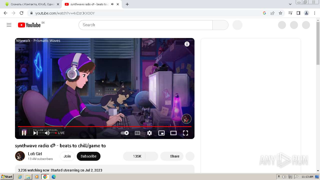The width and height of the screenshot is (320, 180).
Task: Mute the video player volume
Action: [47, 133]
